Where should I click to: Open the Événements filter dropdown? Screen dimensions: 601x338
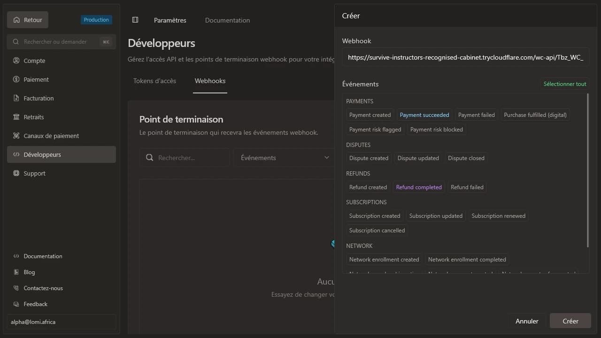click(x=285, y=158)
